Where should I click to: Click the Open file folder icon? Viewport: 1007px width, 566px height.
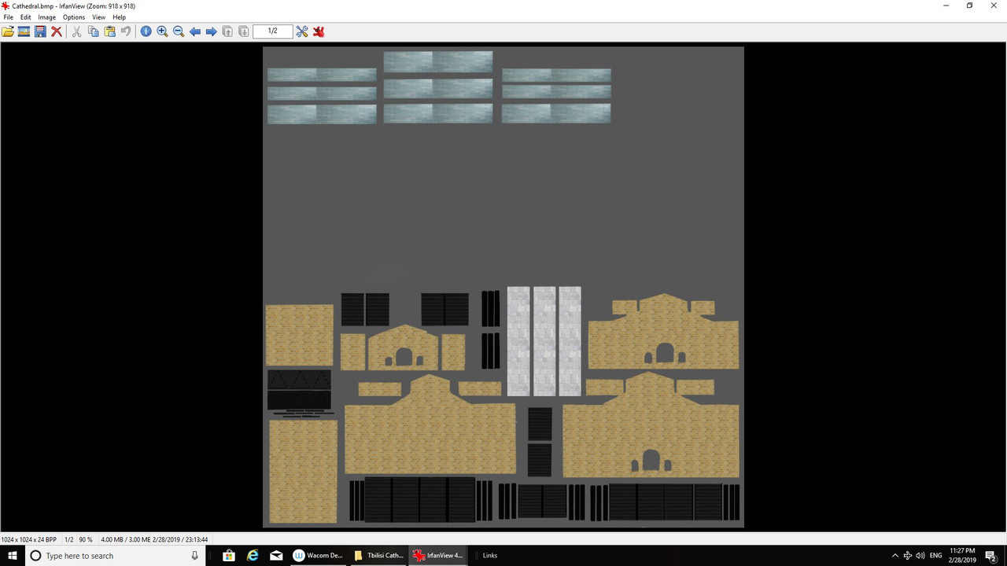click(8, 31)
